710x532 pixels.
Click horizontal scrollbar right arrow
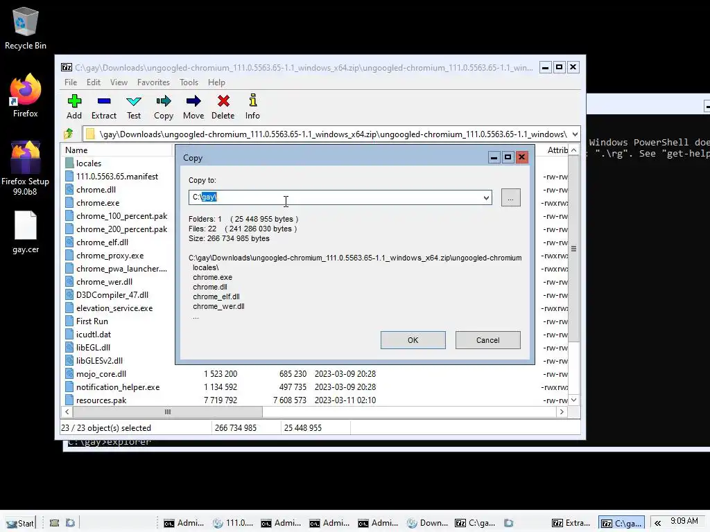pos(562,411)
